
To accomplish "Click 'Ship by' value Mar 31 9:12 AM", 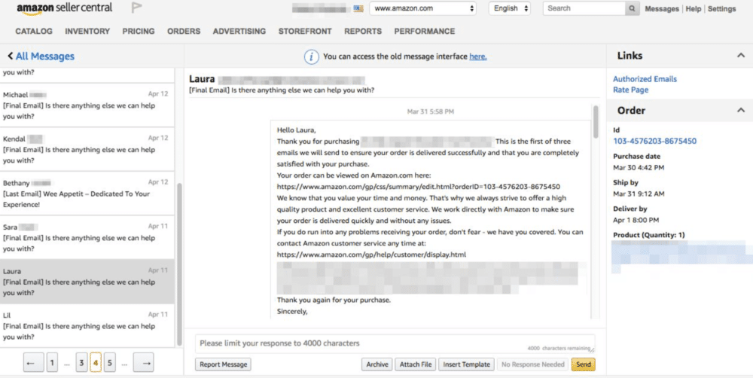I will tap(639, 194).
